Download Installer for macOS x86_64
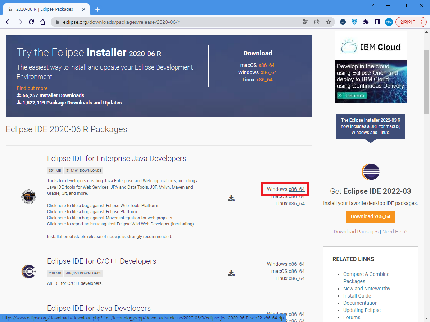 (x=266, y=65)
